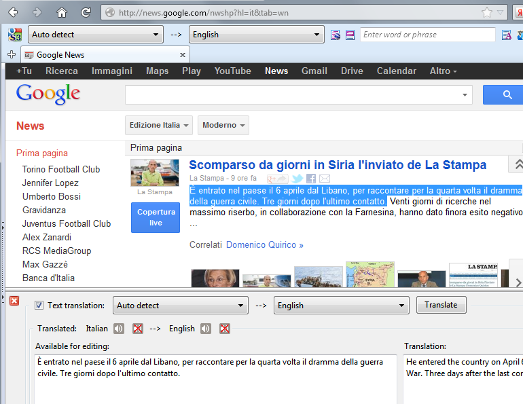
Task: Click the Google logo
Action: pyautogui.click(x=48, y=94)
